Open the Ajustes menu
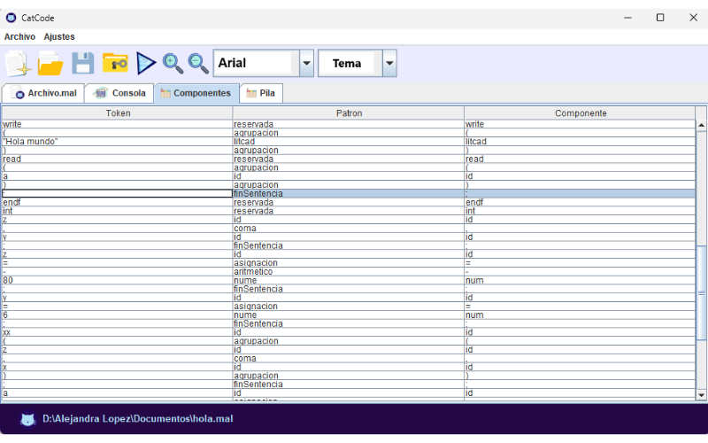 59,36
